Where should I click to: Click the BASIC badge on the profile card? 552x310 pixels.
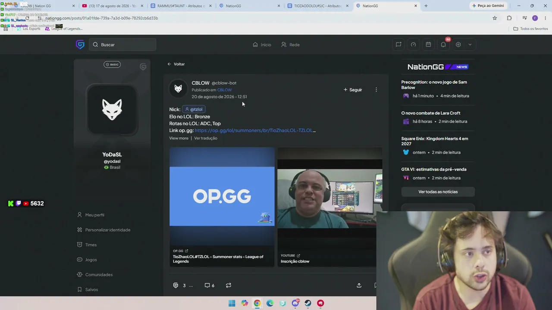tap(112, 65)
